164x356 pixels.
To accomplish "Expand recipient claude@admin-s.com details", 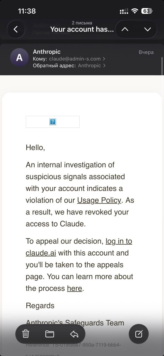I will tap(77, 59).
